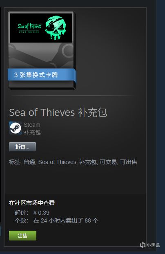Click the 可交易 tag
Image resolution: width=165 pixels, height=254 pixels.
tap(108, 162)
